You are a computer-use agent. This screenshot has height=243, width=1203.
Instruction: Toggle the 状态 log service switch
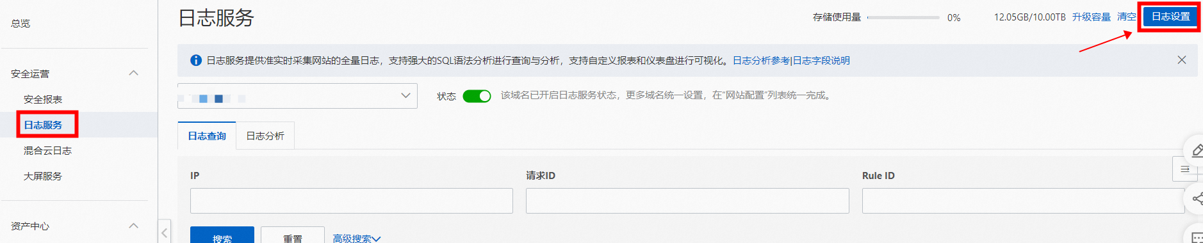[477, 96]
